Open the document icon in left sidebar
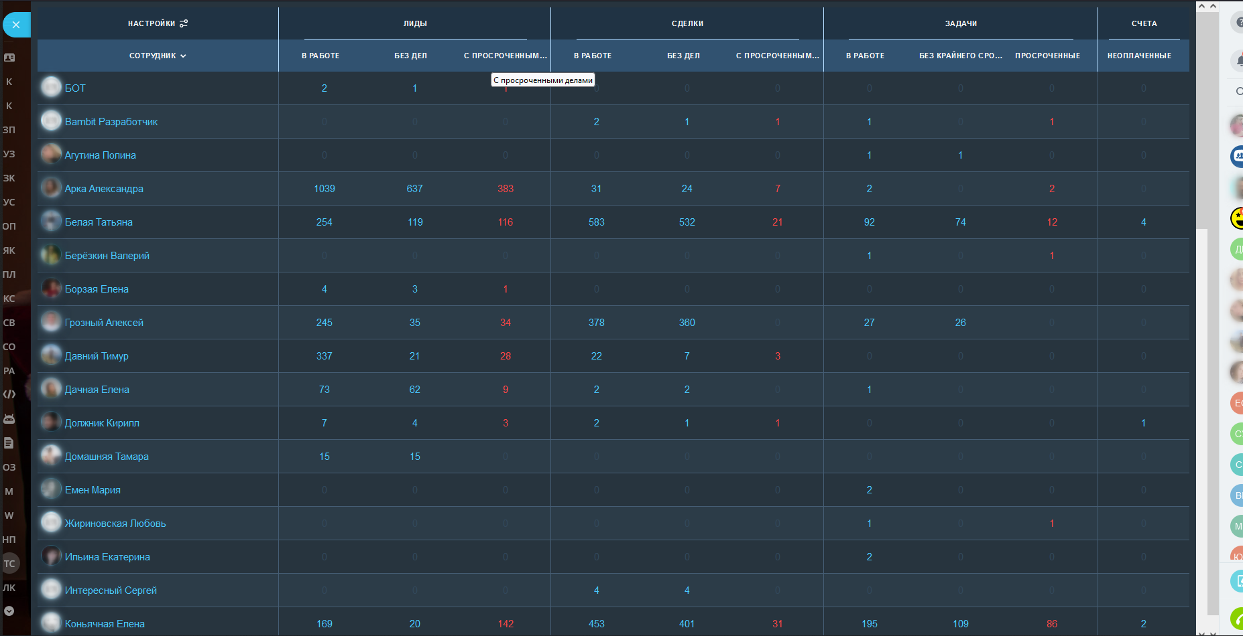This screenshot has height=636, width=1243. click(x=9, y=443)
